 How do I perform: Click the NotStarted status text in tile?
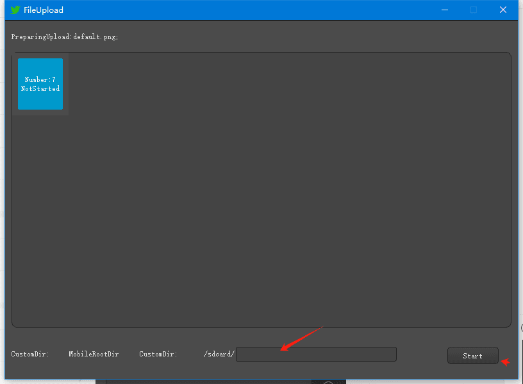pos(40,88)
